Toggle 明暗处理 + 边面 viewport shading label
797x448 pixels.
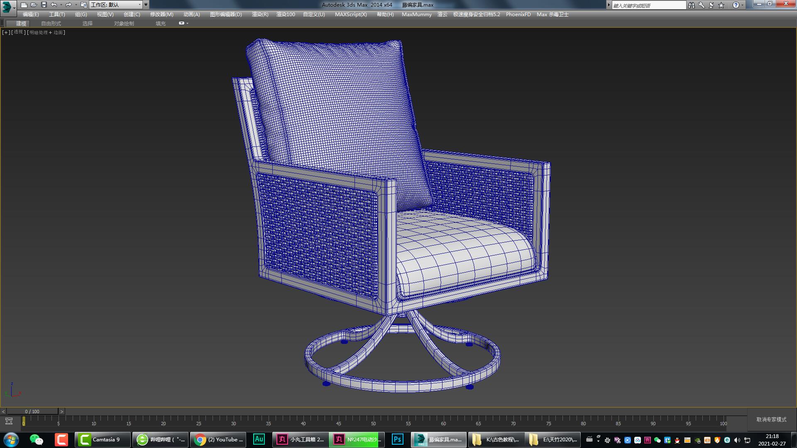pos(46,32)
